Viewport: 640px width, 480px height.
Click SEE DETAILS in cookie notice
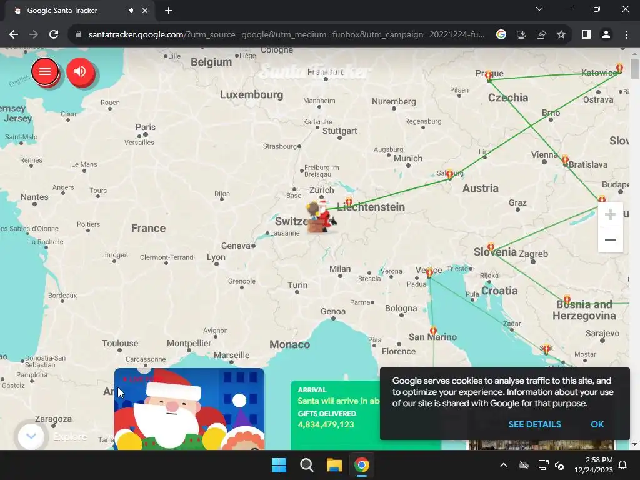[534, 424]
